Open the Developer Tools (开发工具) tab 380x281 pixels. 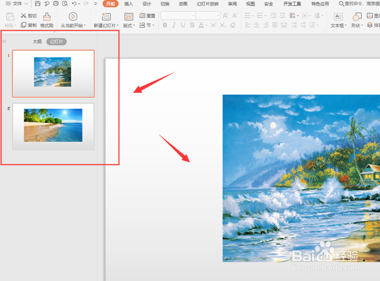coord(292,4)
